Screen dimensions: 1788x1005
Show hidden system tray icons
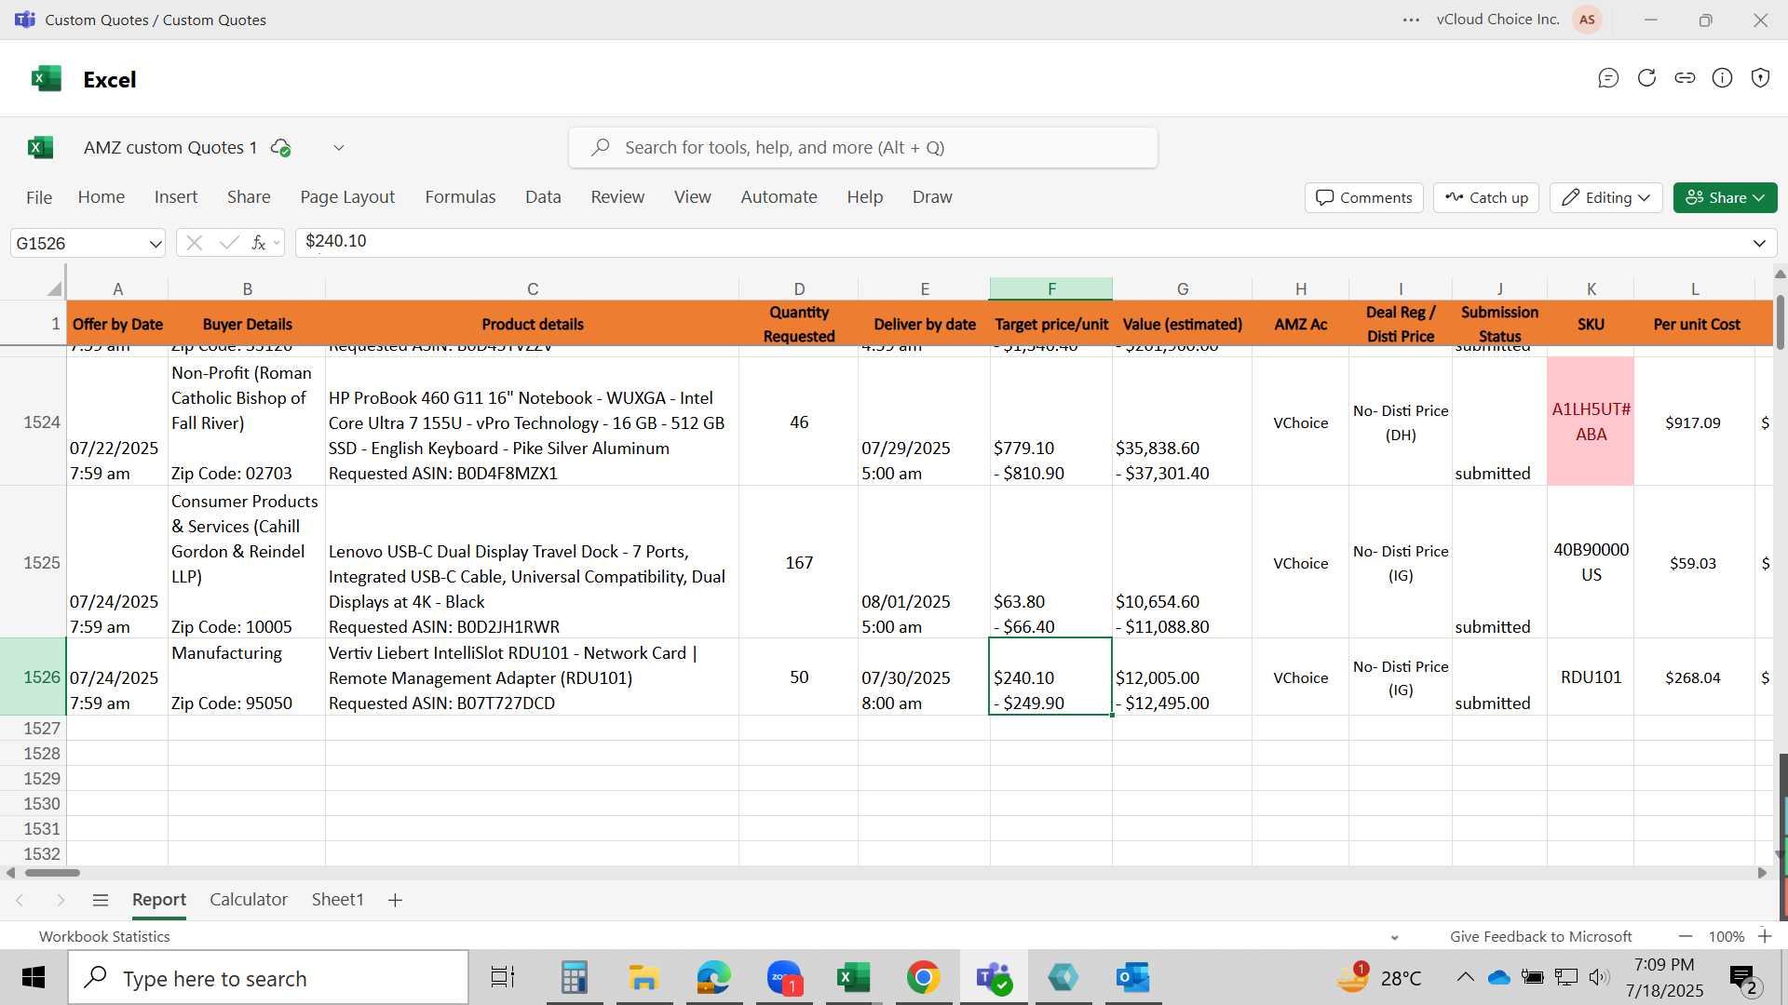[x=1465, y=977]
